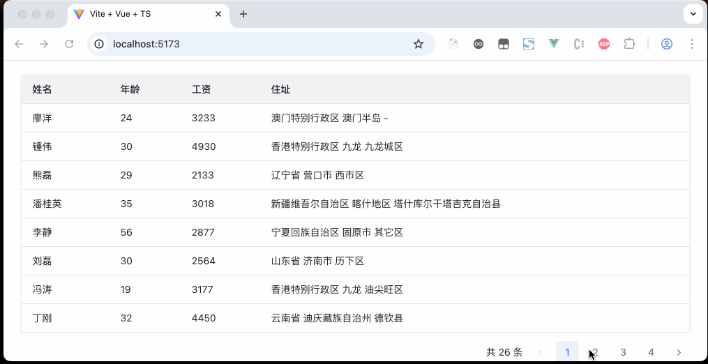
Task: Click salary value 3233
Action: (204, 118)
